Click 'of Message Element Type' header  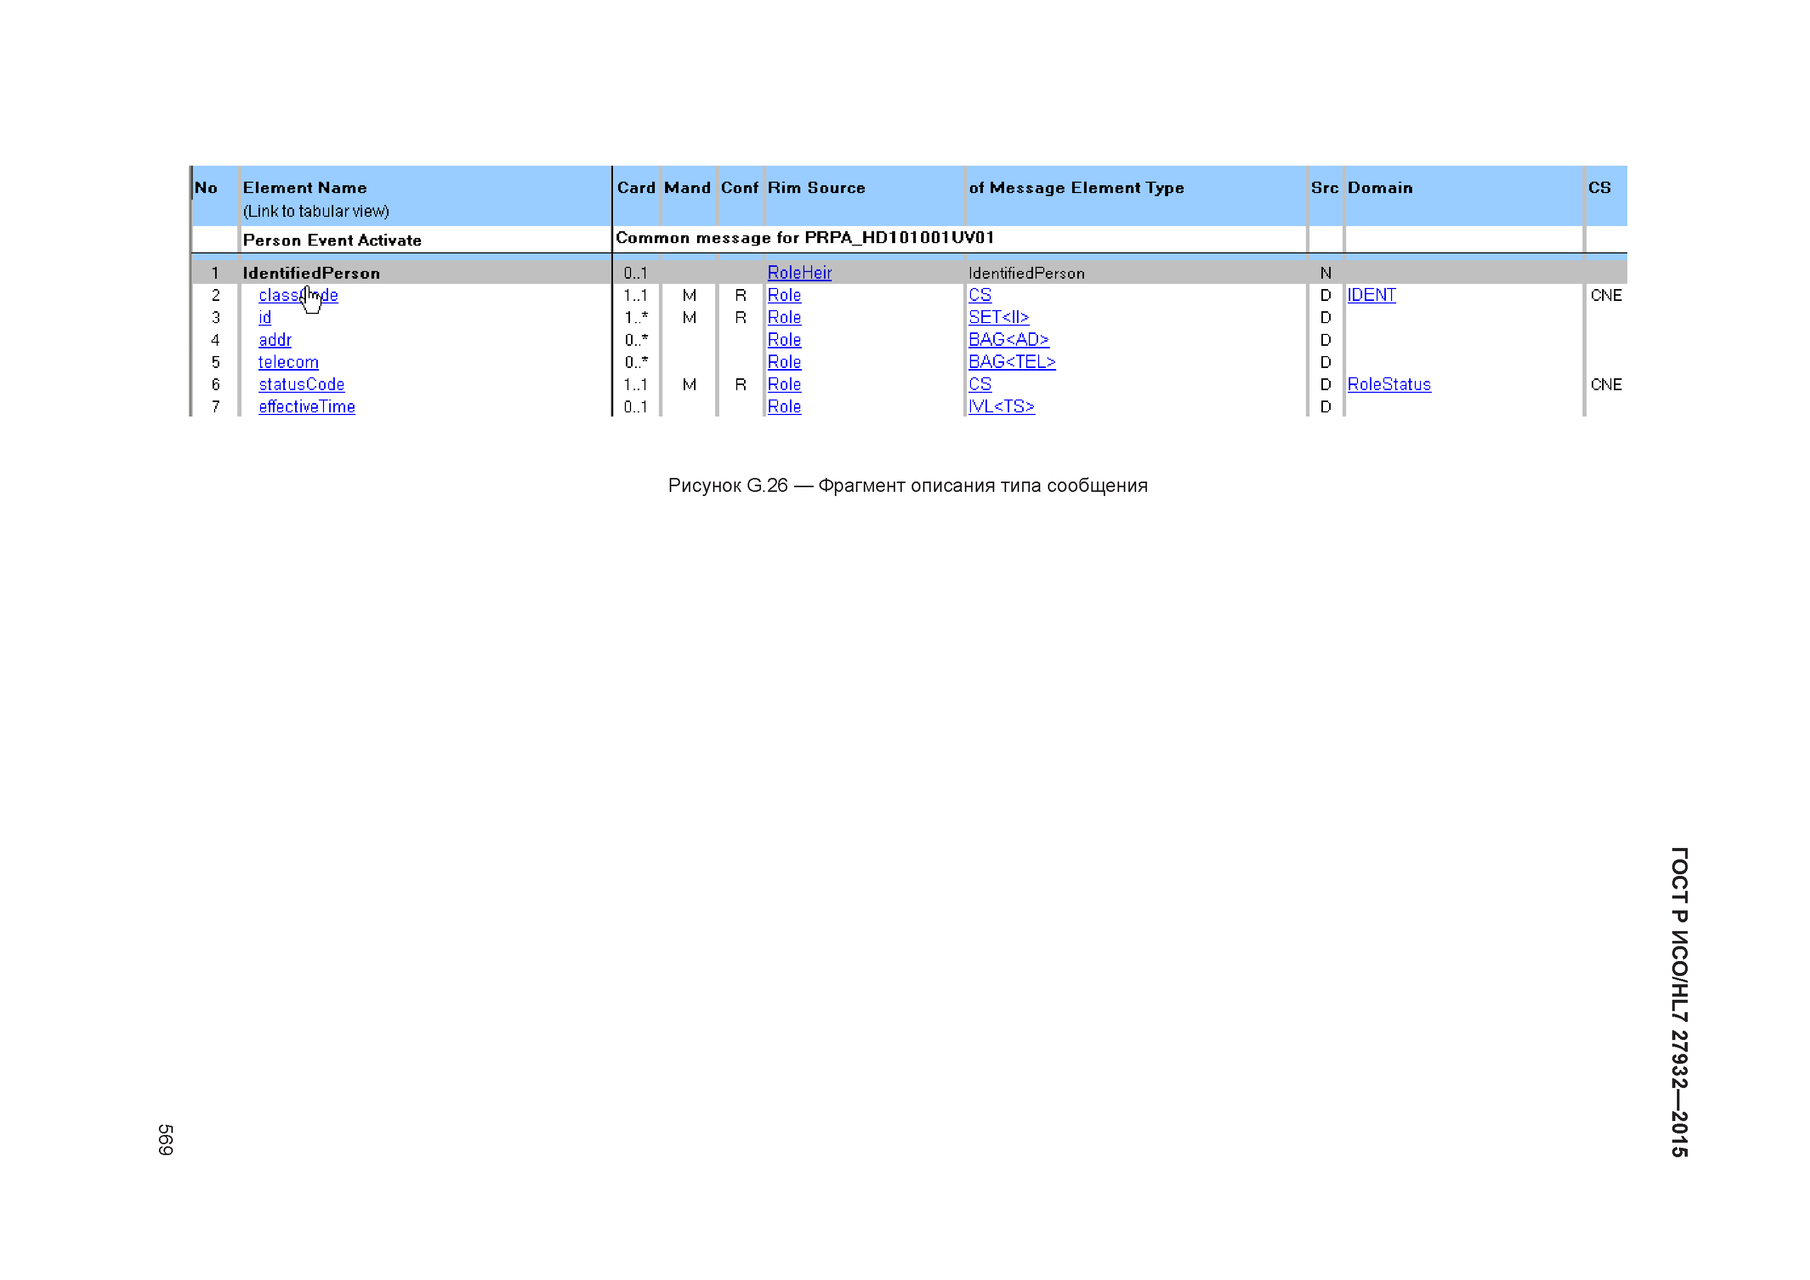(x=1077, y=188)
